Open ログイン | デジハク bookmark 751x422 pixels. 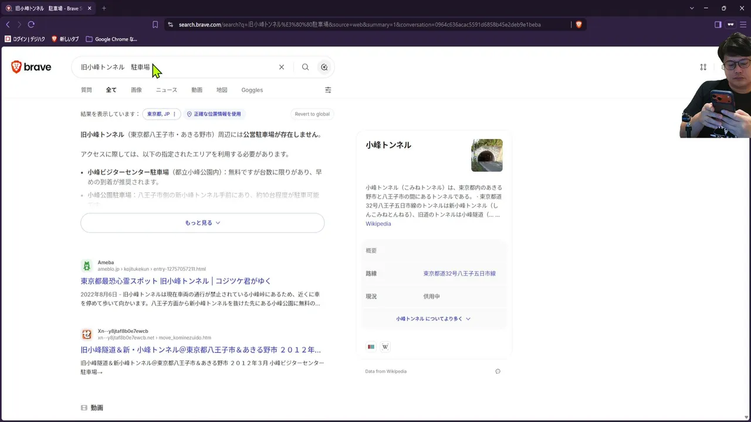(25, 39)
